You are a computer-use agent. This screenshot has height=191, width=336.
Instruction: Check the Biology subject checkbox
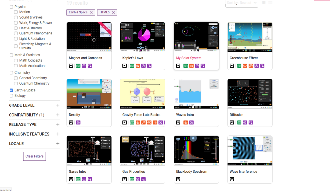pos(11,96)
